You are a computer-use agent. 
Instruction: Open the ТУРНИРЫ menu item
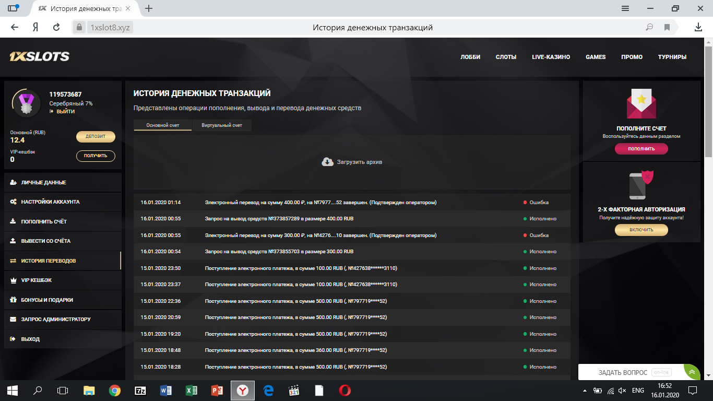672,57
